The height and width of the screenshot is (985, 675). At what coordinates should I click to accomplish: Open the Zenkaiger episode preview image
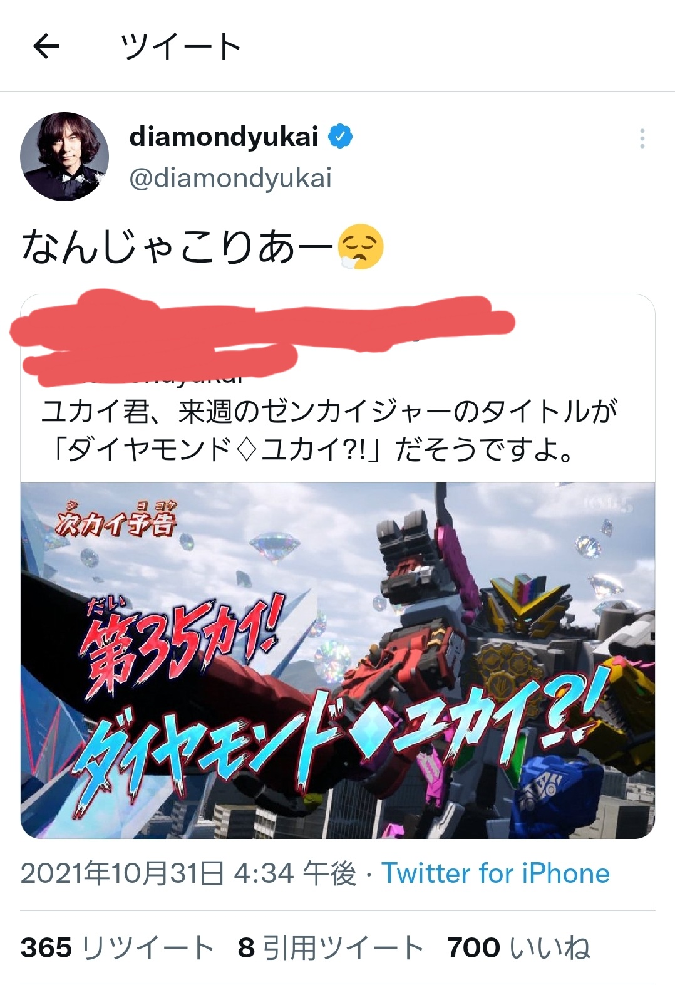click(337, 660)
